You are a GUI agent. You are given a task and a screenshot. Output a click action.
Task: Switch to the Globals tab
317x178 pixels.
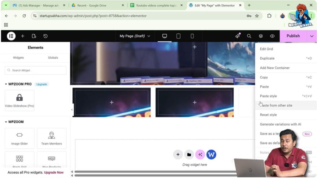[53, 57]
